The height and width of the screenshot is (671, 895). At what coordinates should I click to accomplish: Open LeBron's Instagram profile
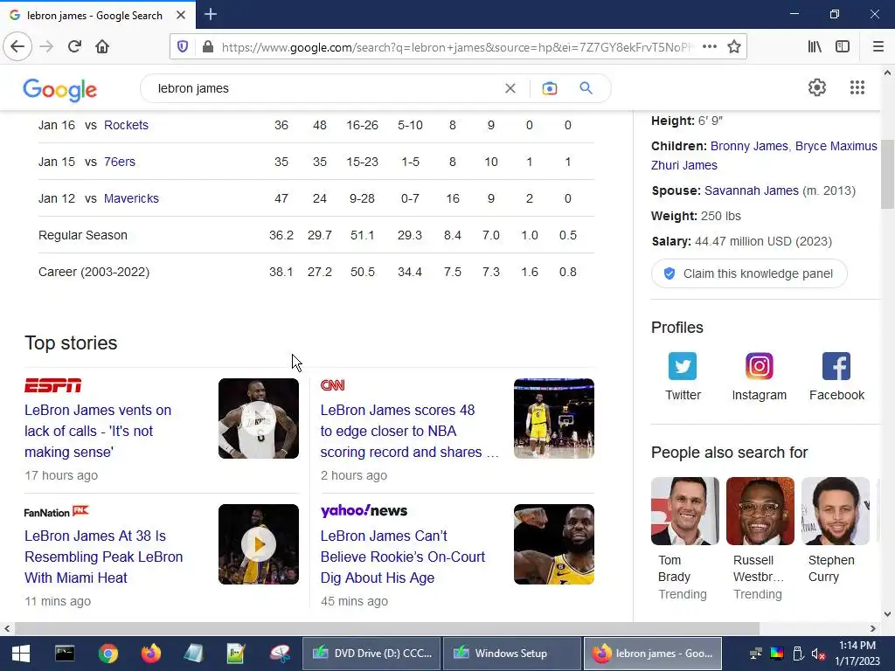click(760, 377)
